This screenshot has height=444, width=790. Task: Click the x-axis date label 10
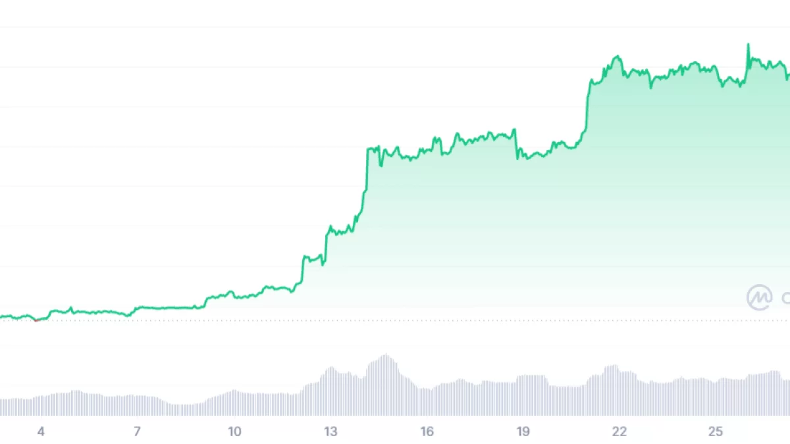(x=234, y=432)
